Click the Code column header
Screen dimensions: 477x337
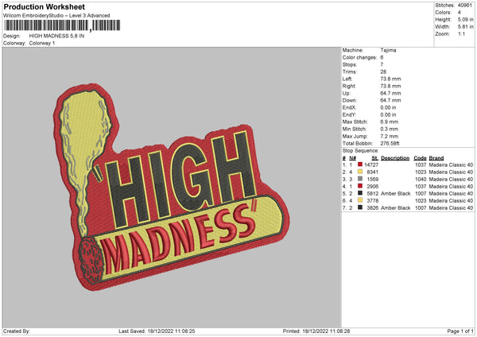click(420, 157)
